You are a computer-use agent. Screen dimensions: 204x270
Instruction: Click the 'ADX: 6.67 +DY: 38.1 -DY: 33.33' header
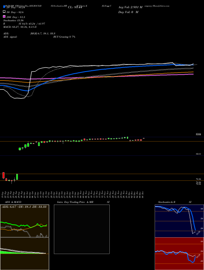coord(24,207)
